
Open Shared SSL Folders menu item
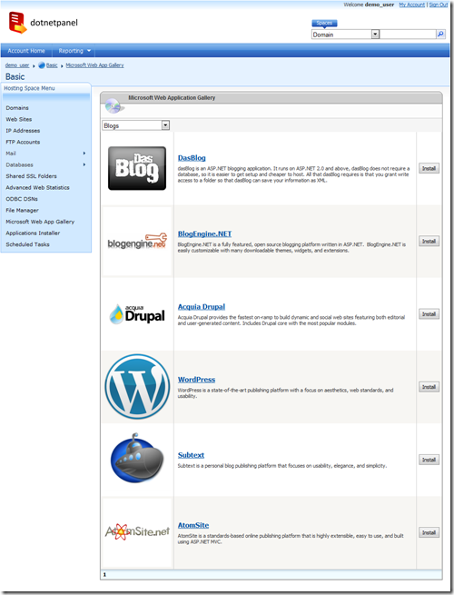[x=31, y=176]
